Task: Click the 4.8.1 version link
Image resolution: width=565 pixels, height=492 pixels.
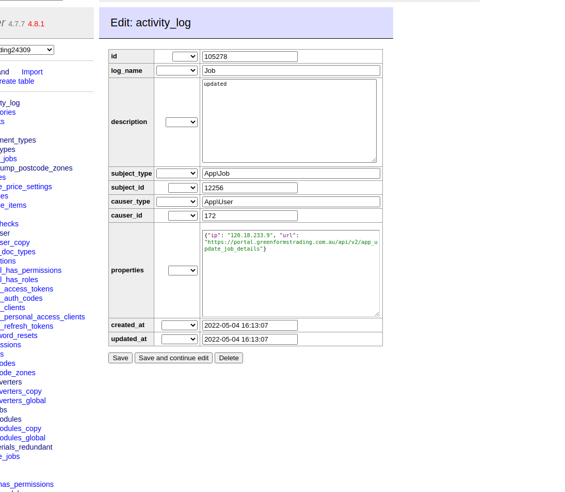Action: point(36,24)
